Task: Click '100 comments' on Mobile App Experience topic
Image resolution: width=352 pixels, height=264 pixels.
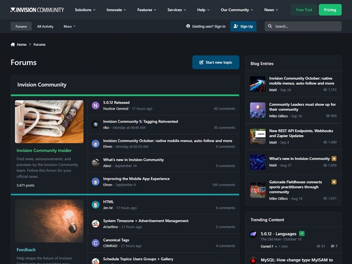Action: tap(224, 185)
